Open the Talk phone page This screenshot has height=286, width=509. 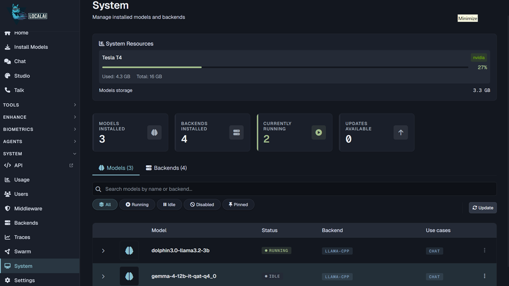point(40,90)
